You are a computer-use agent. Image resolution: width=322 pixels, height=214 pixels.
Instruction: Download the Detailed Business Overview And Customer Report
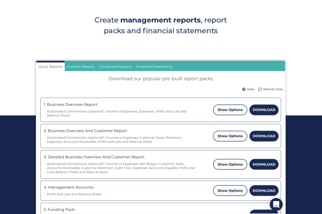coord(264,164)
